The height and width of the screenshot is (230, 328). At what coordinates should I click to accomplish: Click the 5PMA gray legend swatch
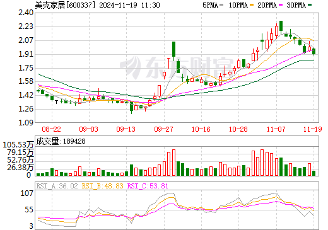point(221,5)
